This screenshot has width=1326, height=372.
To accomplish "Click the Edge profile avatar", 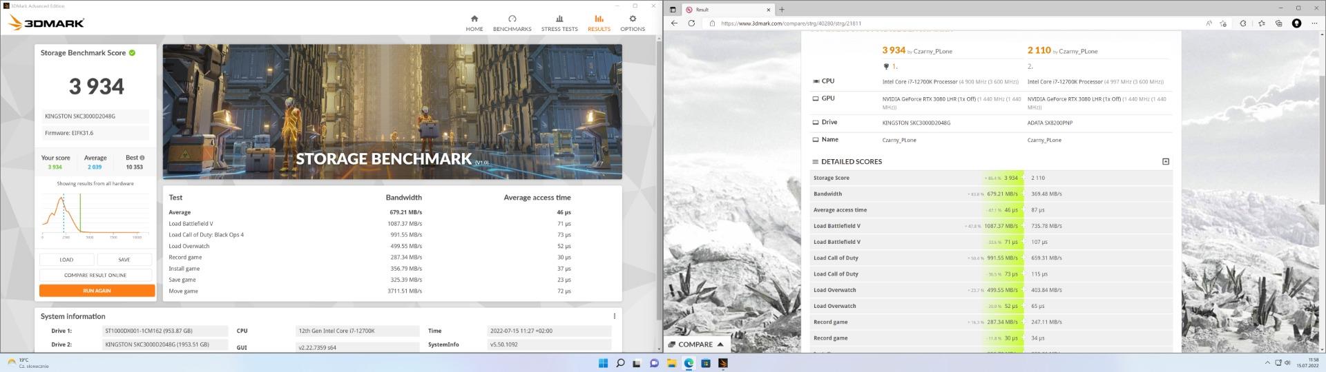I will click(x=1296, y=23).
